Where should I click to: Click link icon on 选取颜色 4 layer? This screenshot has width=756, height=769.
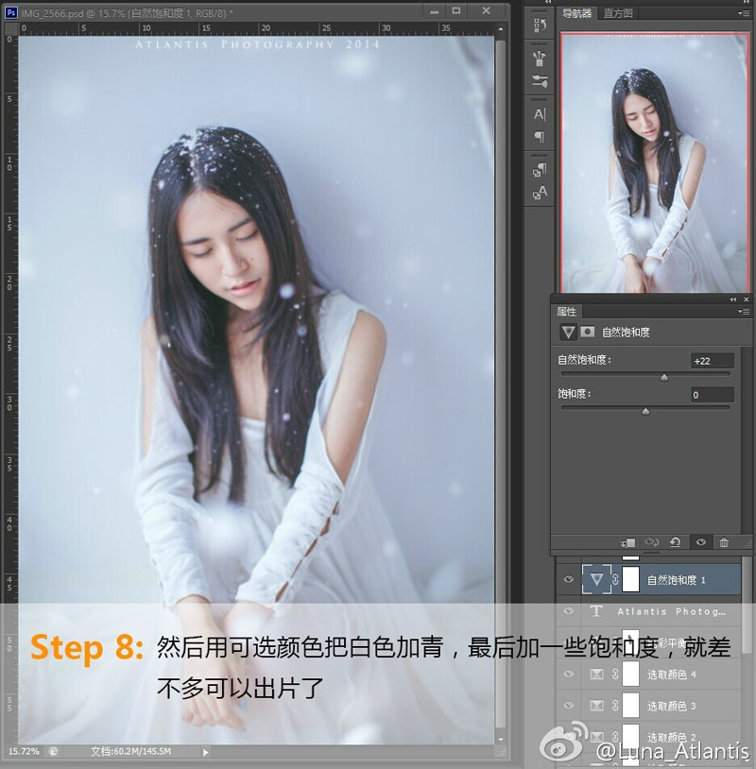(x=615, y=675)
